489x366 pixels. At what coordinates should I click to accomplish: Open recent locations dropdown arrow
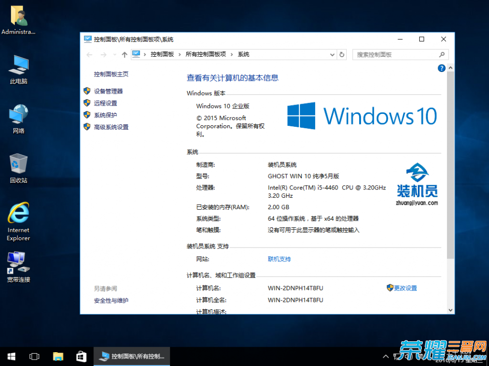(115, 55)
